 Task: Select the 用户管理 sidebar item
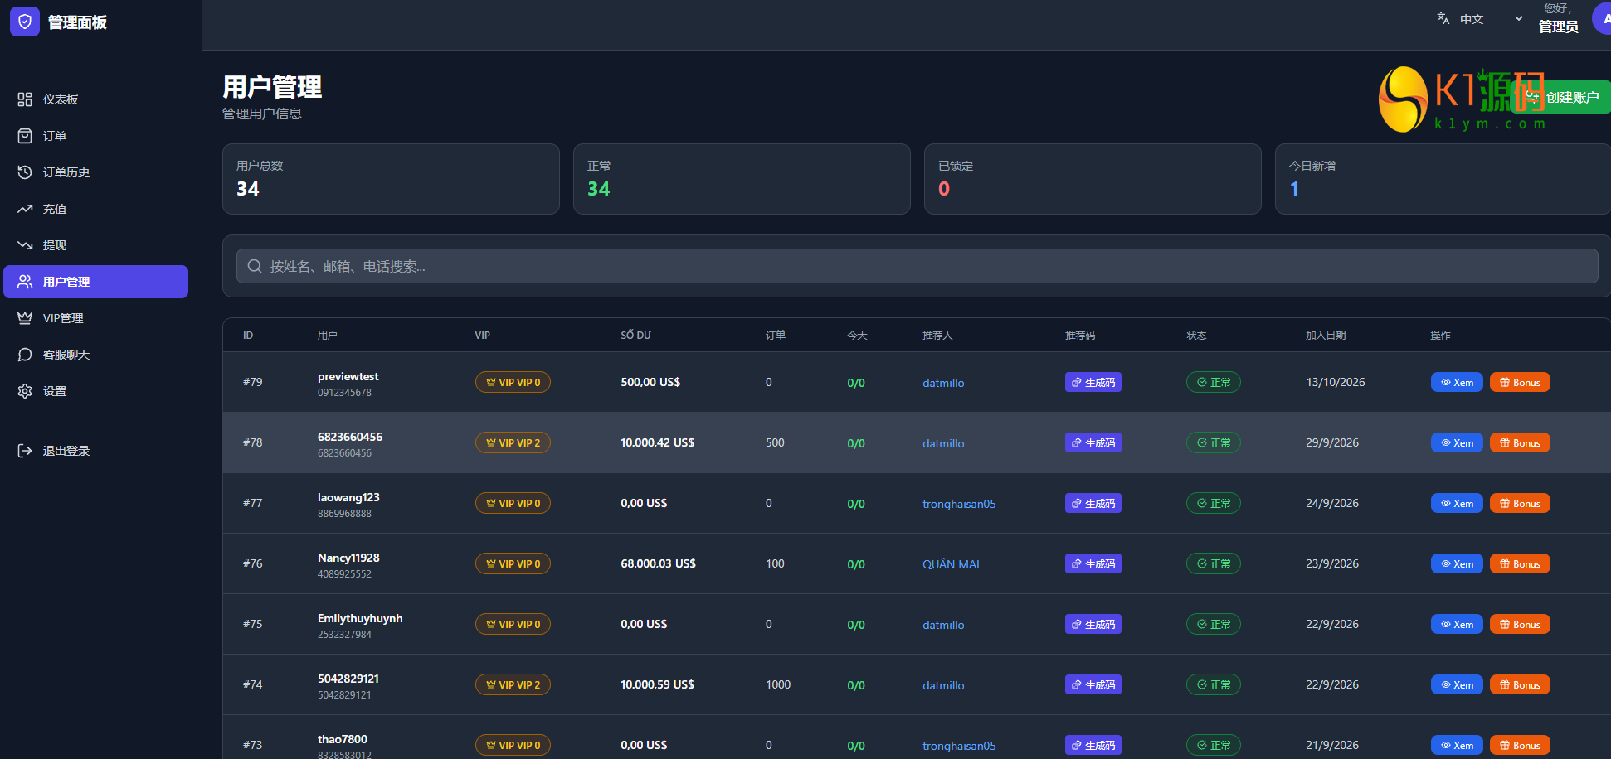95,282
